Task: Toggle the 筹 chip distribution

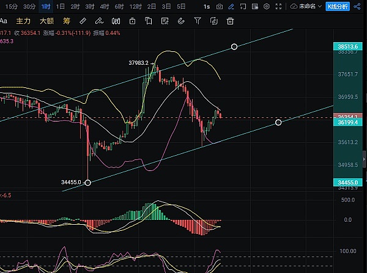Action: click(67, 21)
